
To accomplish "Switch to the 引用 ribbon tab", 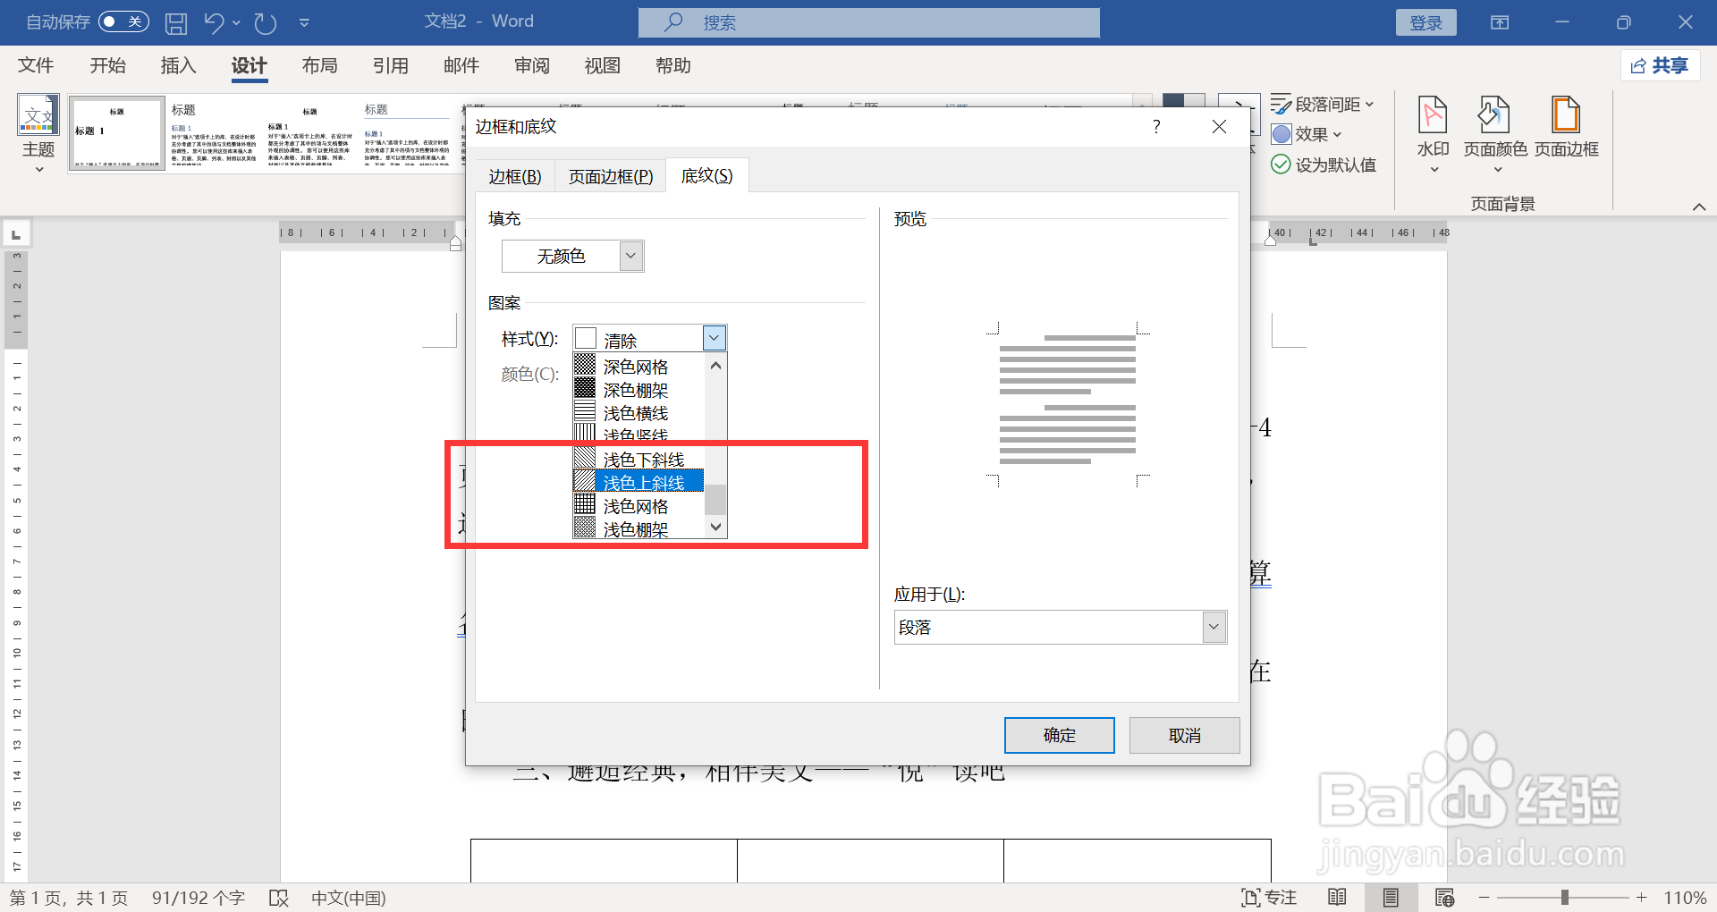I will tap(391, 65).
